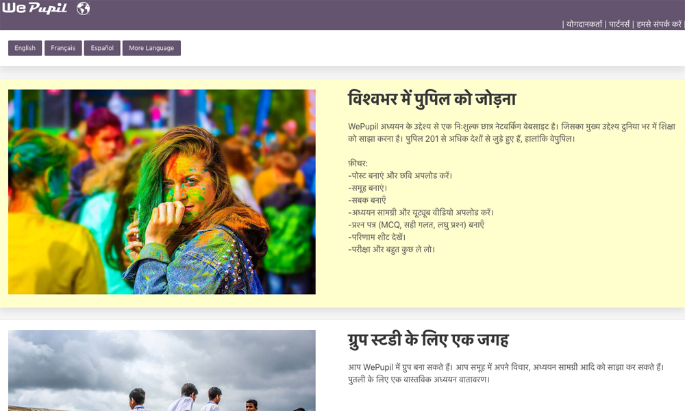The height and width of the screenshot is (411, 685).
Task: Click the globe icon beside the logo
Action: [x=83, y=9]
